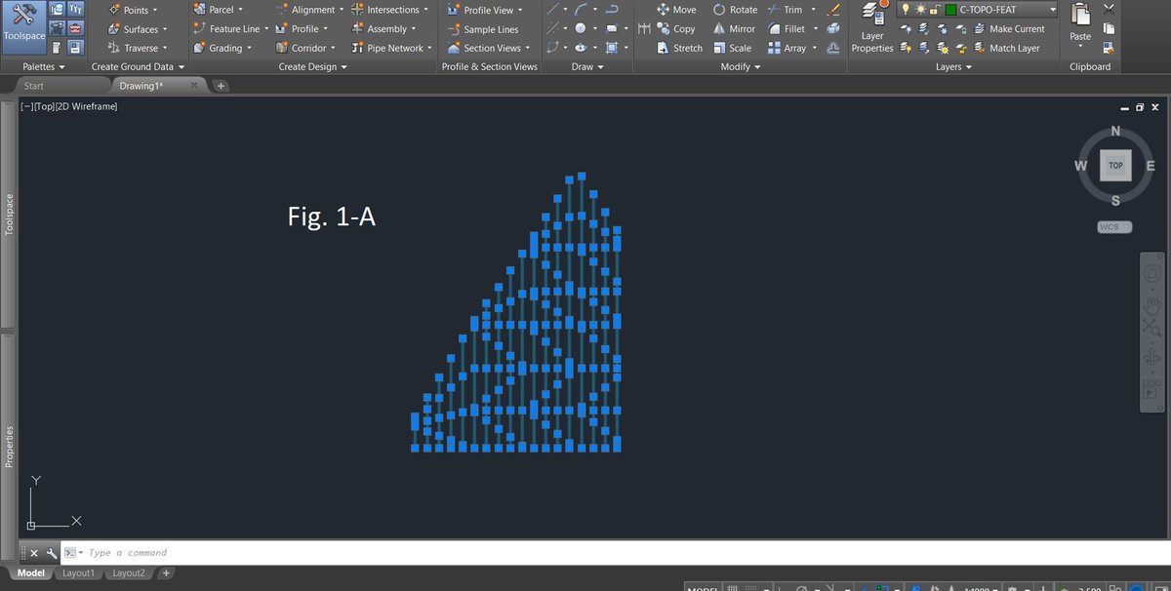Toggle grid display in the status bar

click(731, 587)
